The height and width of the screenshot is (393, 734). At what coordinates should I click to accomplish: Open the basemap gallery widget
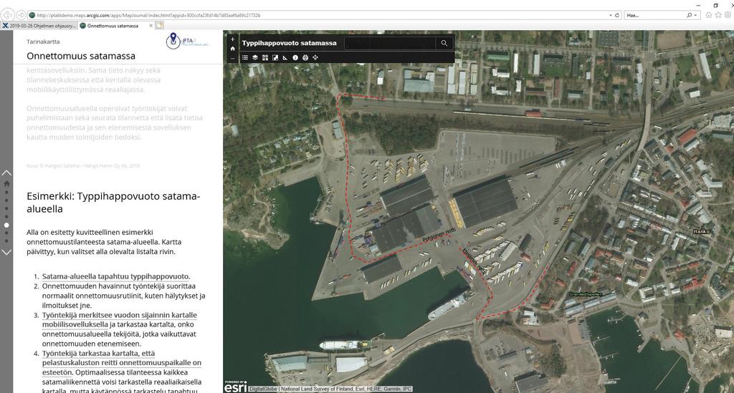[x=265, y=57]
